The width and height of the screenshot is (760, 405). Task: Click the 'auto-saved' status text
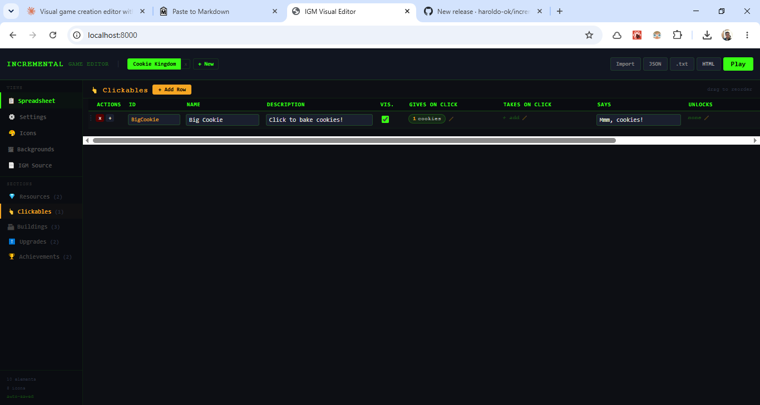(20, 397)
